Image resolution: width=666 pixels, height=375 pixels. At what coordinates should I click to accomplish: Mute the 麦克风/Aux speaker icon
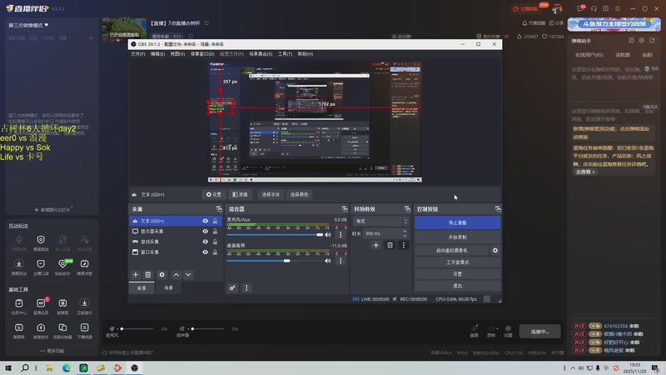[328, 235]
